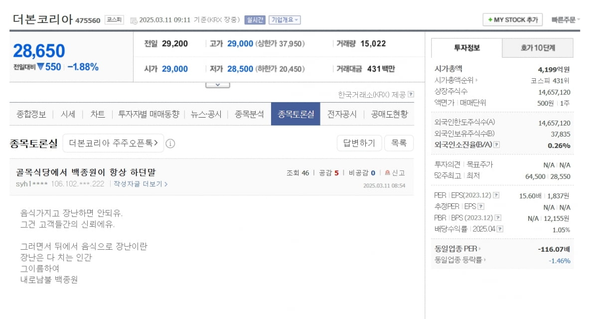Click the stock name 더본코리아 heading
This screenshot has height=319, width=598.
coord(42,19)
